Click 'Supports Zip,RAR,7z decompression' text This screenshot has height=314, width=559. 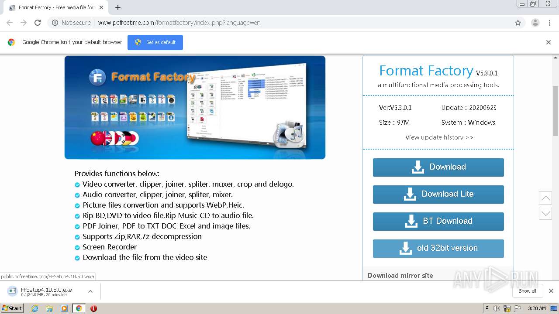click(x=142, y=236)
